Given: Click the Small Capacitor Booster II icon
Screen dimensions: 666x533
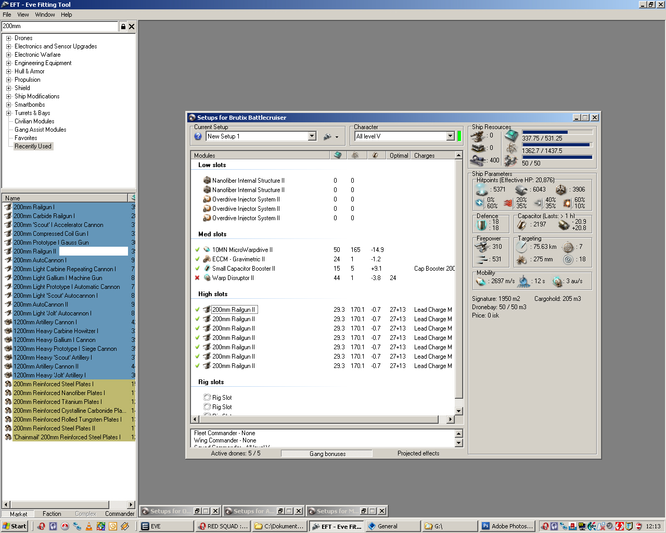Looking at the screenshot, I should [207, 269].
